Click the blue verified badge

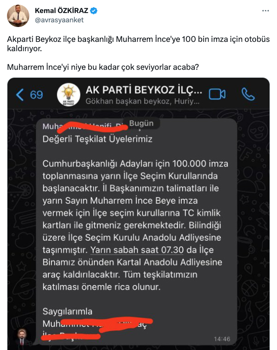(x=93, y=11)
